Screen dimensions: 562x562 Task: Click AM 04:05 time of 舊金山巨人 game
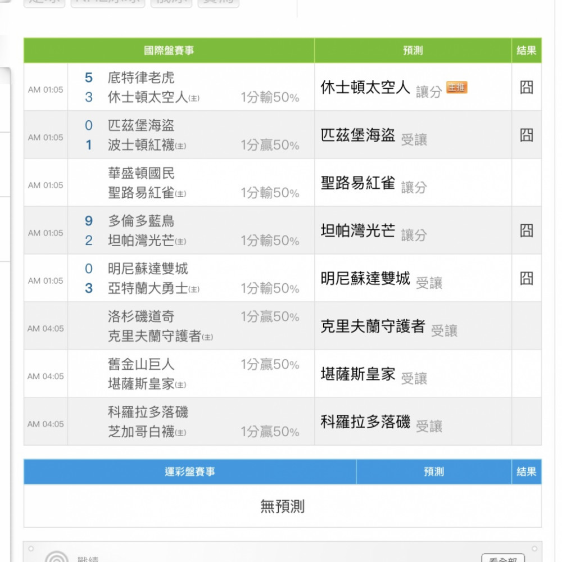coord(46,377)
